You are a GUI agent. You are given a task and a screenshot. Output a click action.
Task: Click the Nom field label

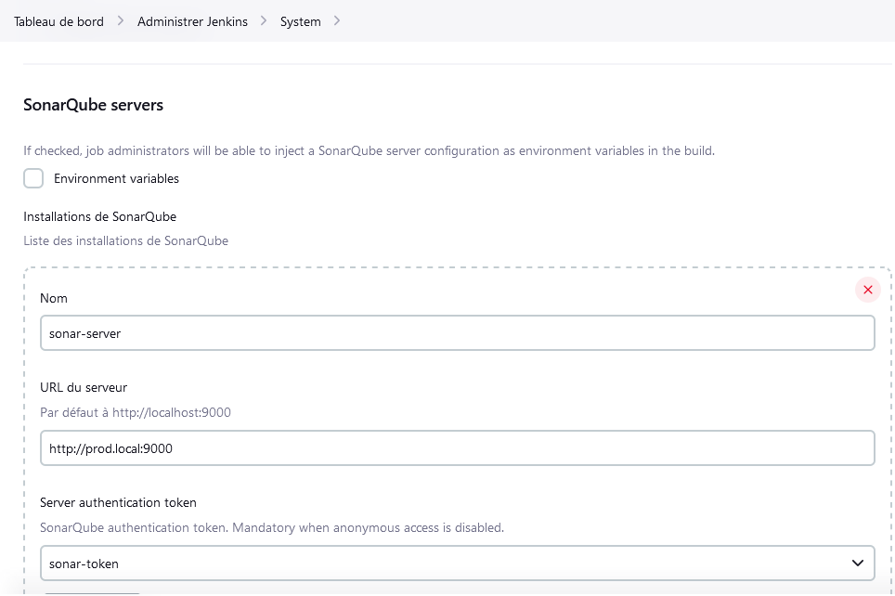[54, 299]
